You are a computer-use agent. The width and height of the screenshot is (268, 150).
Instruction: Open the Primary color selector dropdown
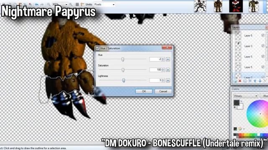click(x=246, y=96)
